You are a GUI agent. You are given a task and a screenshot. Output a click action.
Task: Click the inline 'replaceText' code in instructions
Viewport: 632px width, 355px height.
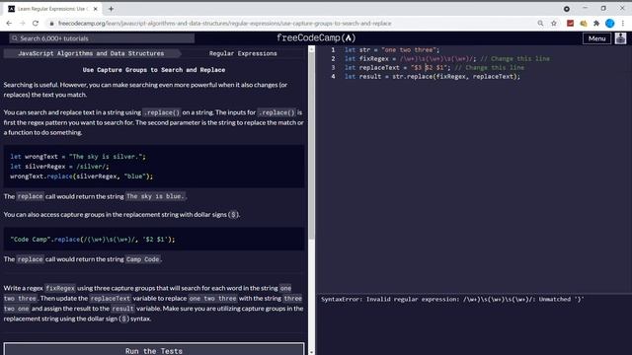point(110,298)
